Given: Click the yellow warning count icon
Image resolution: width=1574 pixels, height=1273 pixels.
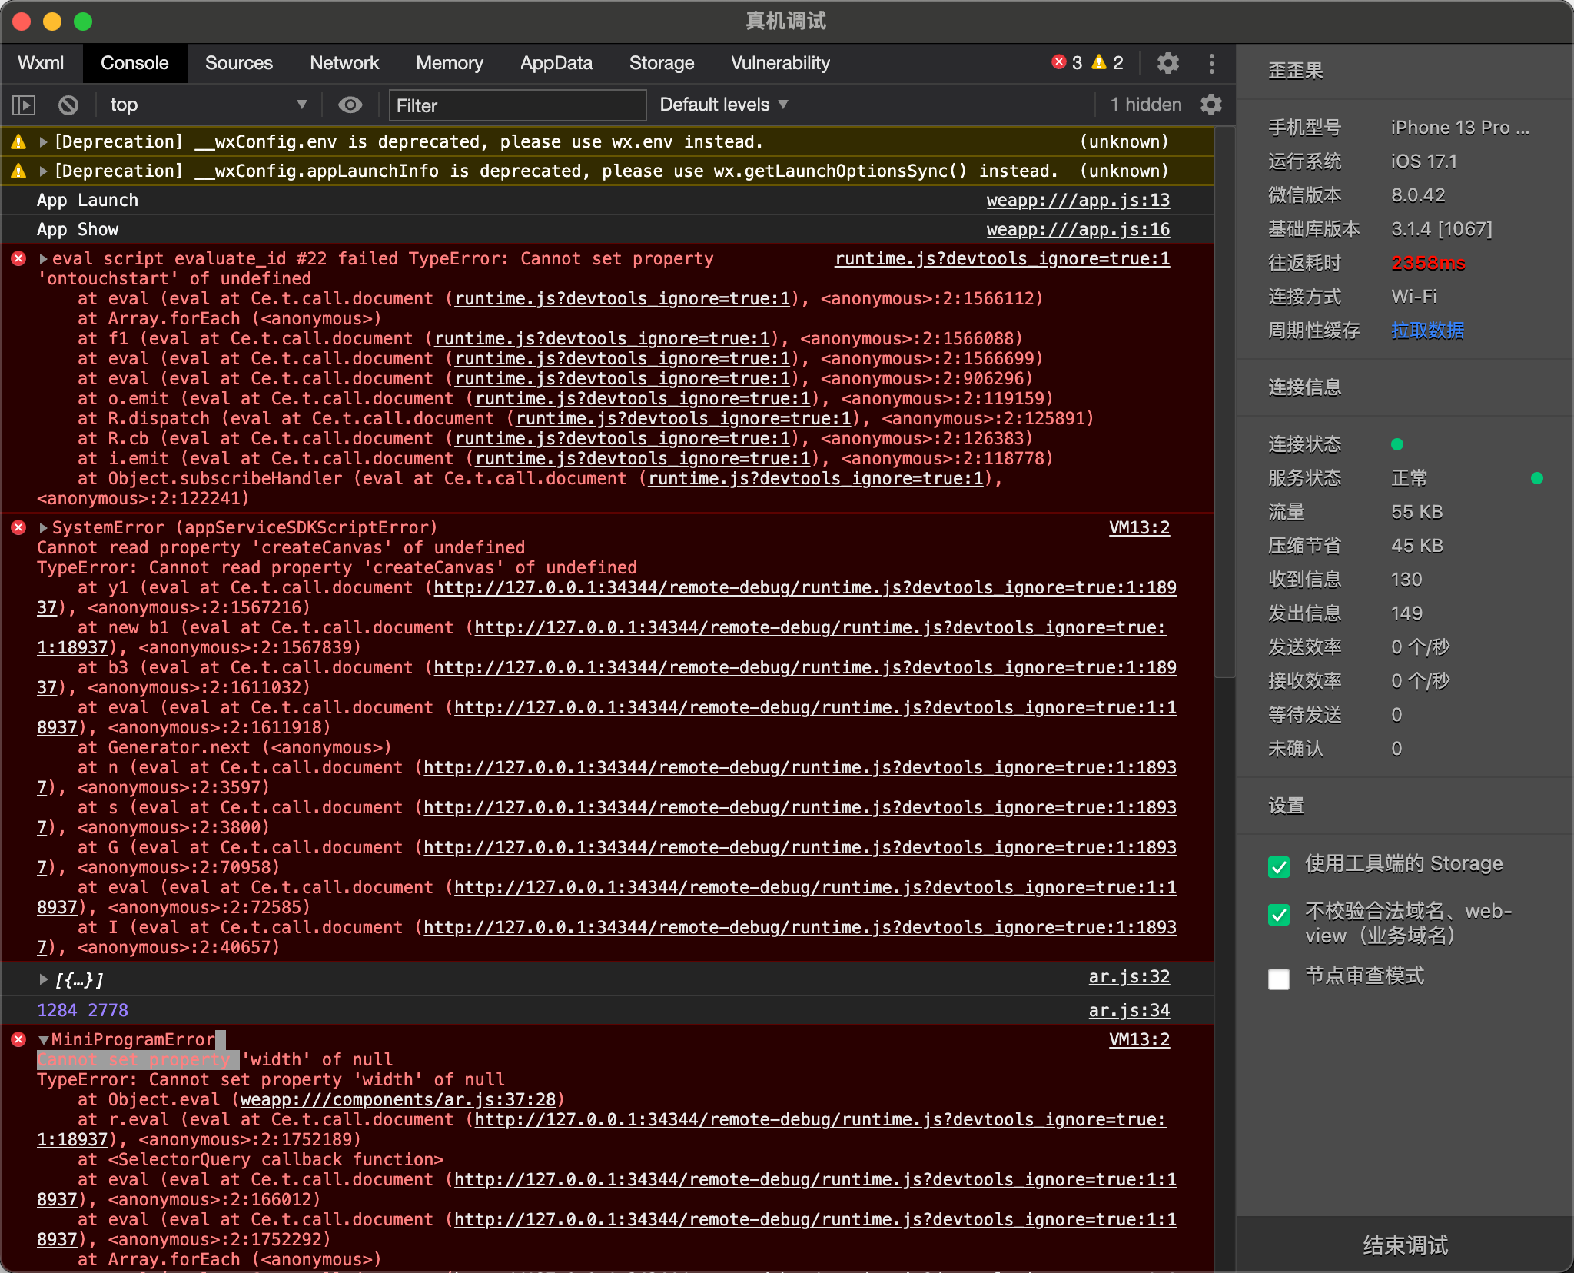Looking at the screenshot, I should point(1099,62).
